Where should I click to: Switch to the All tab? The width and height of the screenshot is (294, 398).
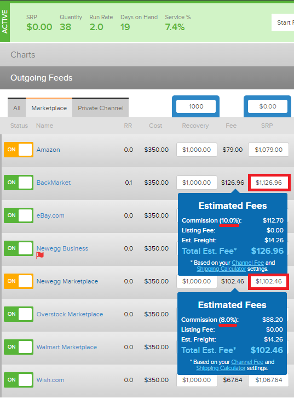(x=17, y=108)
